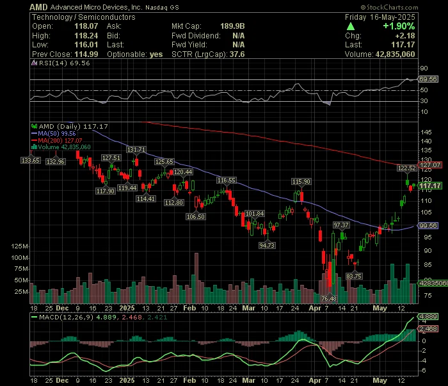
Task: Click the green 117.17 price axis tag
Action: tap(429, 186)
